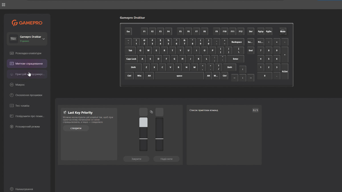Select the PgUp key
The height and width of the screenshot is (192, 342).
(260, 32)
